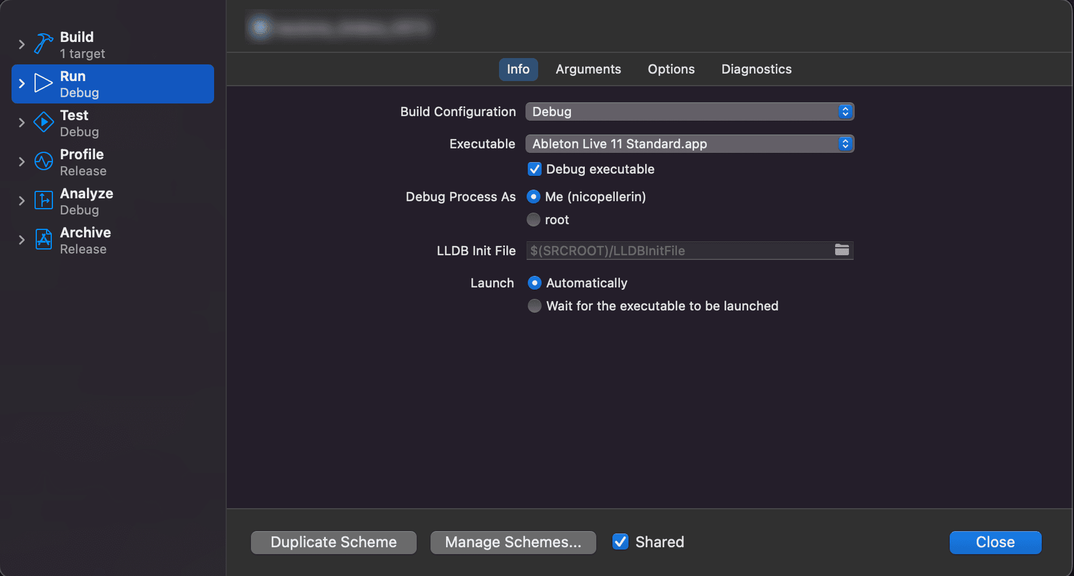
Task: Select root for Debug Process As
Action: click(534, 220)
